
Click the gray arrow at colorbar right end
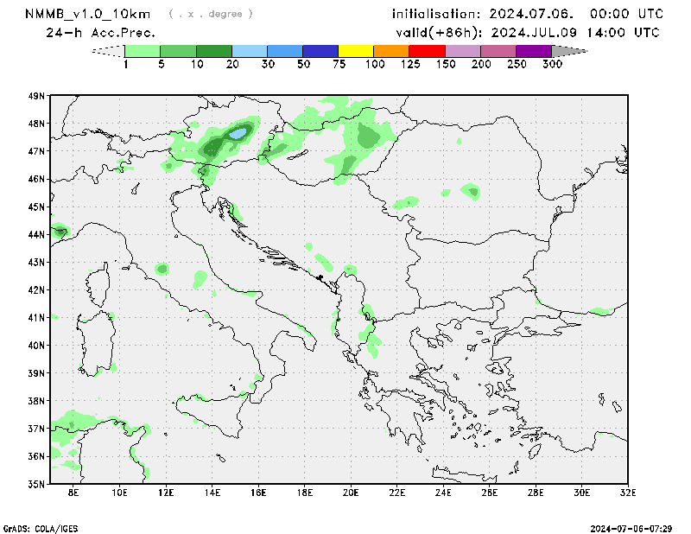[567, 51]
